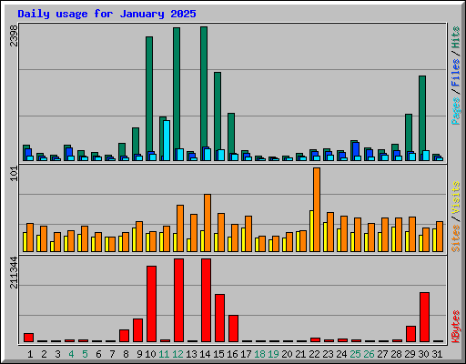Click the red "KBytes" legend label
Screen dimensions: 466x364
click(456, 327)
